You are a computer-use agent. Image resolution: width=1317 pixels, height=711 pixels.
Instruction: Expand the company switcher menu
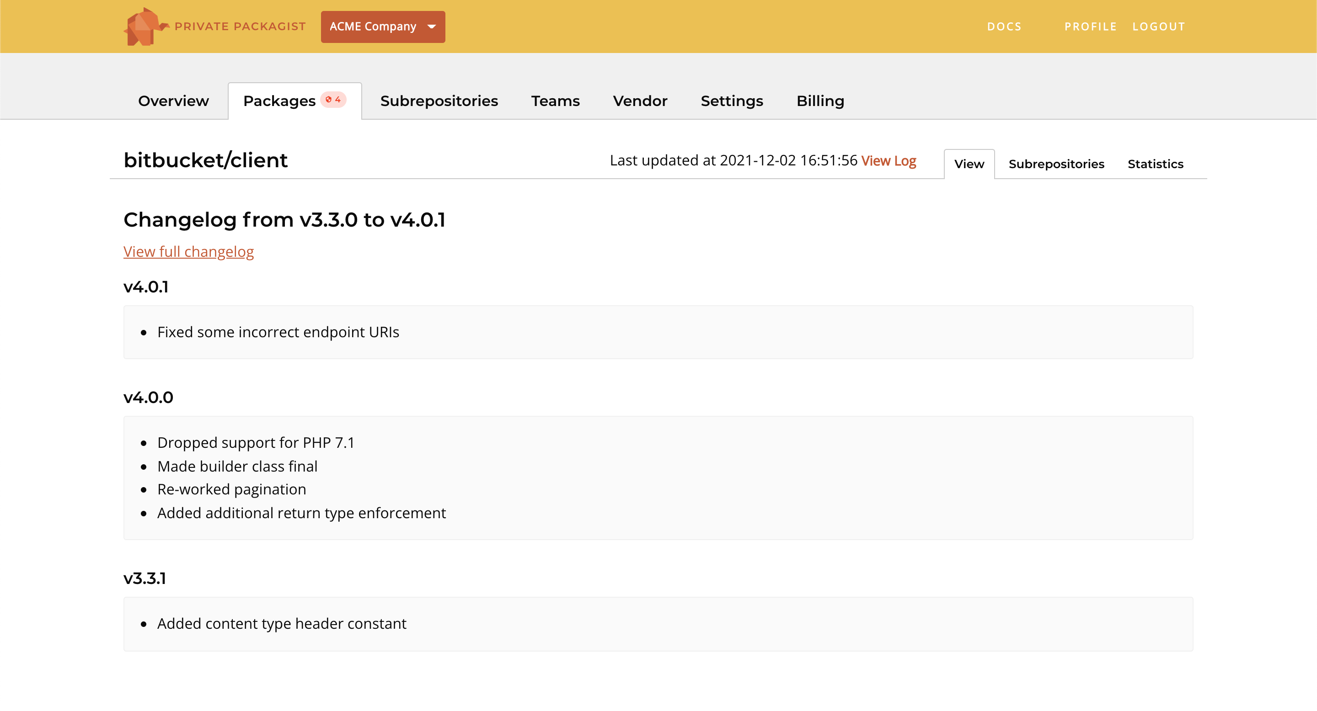[x=383, y=27]
